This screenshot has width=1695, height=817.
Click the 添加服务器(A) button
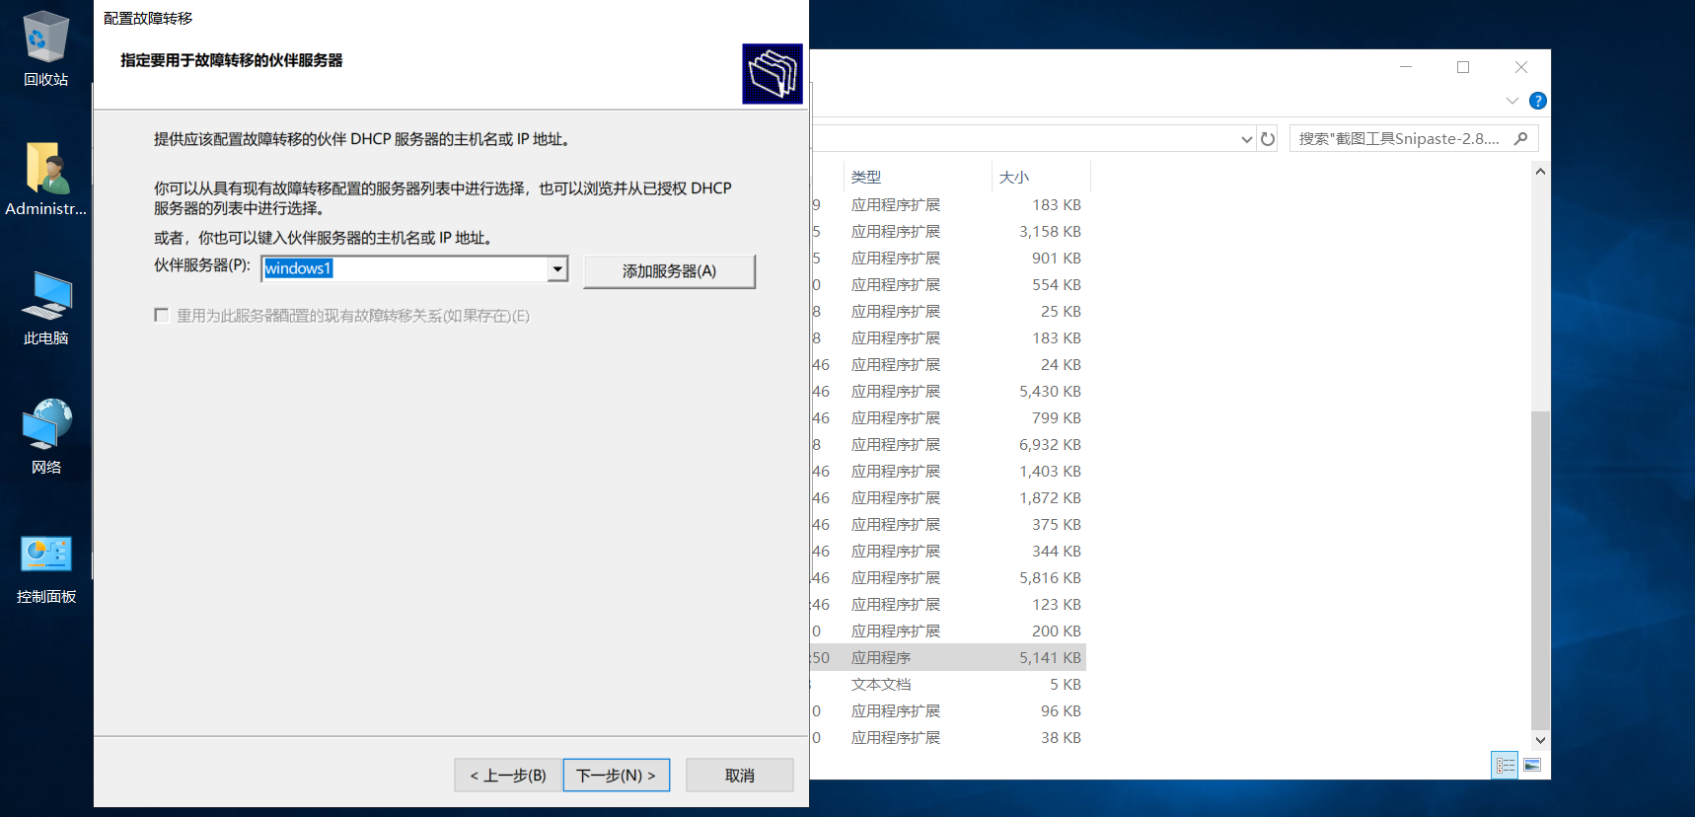tap(669, 271)
